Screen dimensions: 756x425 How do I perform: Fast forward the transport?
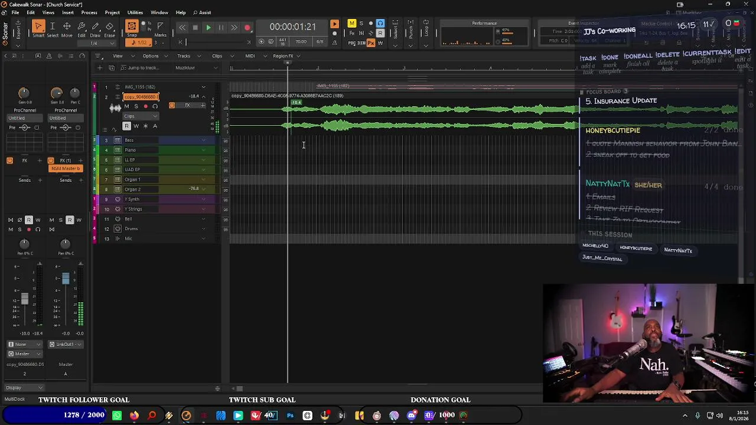pyautogui.click(x=234, y=28)
